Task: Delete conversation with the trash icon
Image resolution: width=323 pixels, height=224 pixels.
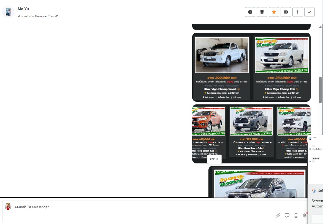Action: 262,12
